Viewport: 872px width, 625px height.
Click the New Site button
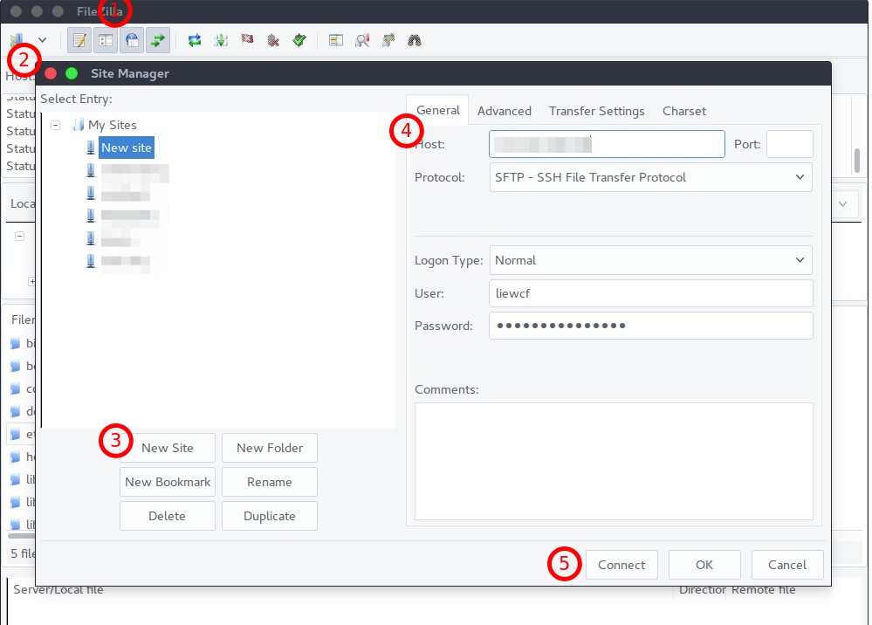coord(168,448)
